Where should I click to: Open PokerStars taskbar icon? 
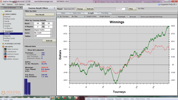click(64, 98)
